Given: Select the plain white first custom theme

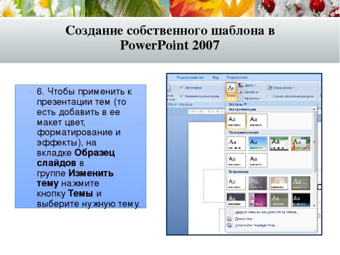Looking at the screenshot, I should [236, 143].
